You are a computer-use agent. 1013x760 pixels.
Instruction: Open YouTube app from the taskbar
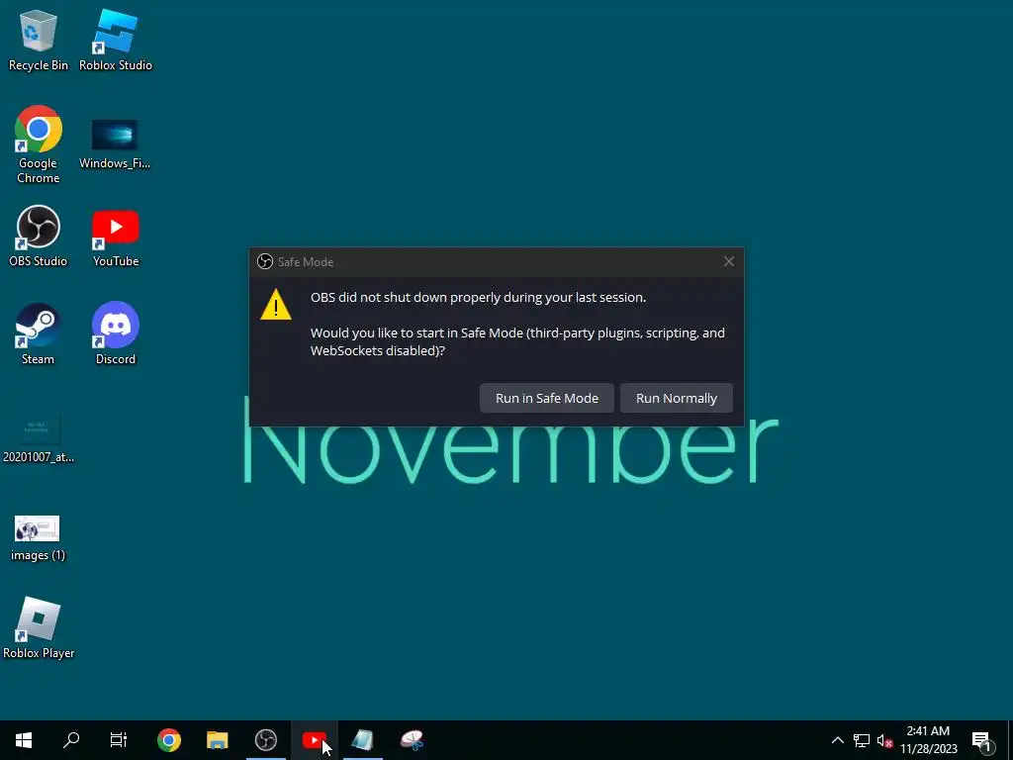tap(314, 740)
